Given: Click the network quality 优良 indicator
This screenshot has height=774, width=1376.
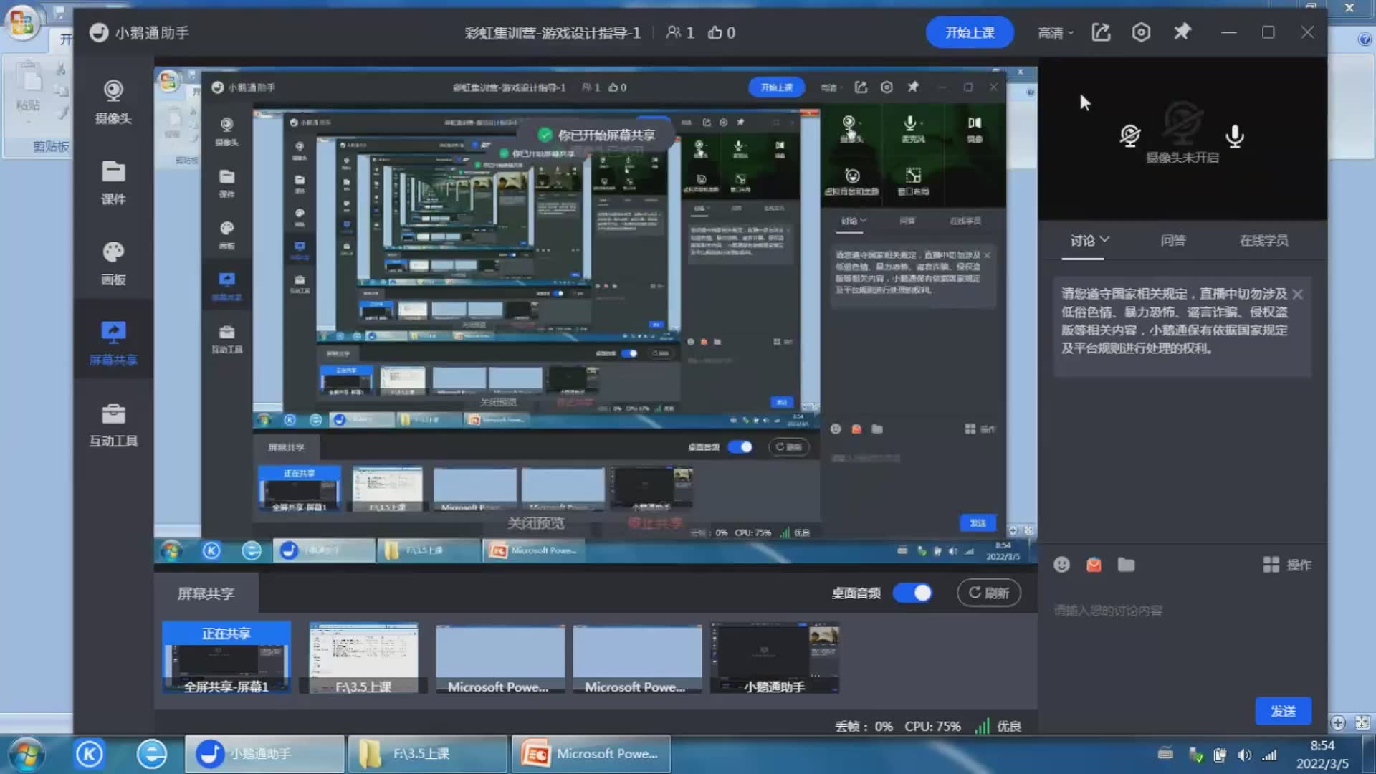Looking at the screenshot, I should (x=998, y=726).
